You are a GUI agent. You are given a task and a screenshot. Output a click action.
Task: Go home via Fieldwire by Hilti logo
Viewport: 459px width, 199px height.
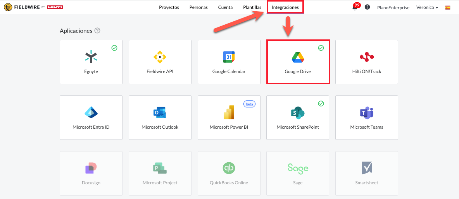point(33,7)
